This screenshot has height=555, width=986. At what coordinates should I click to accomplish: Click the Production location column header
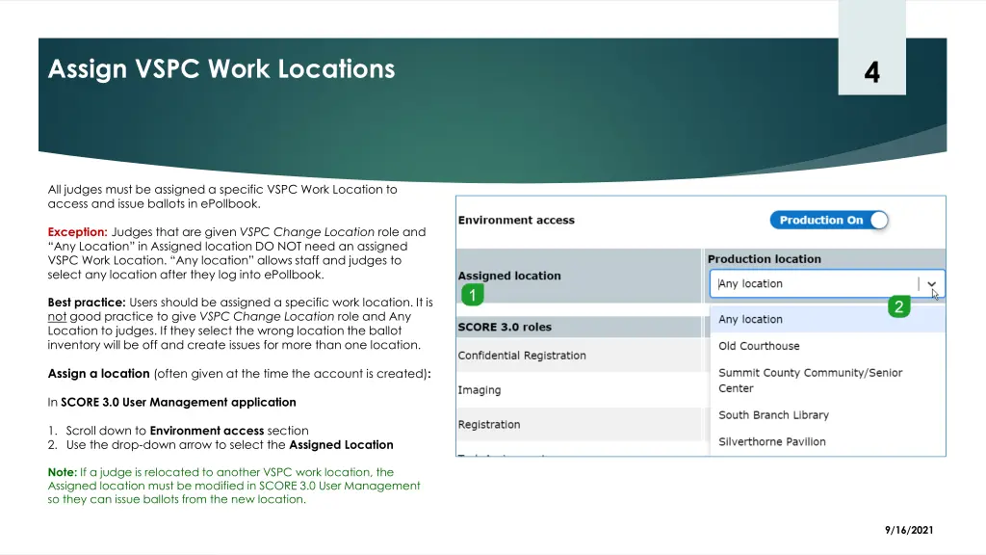(765, 259)
